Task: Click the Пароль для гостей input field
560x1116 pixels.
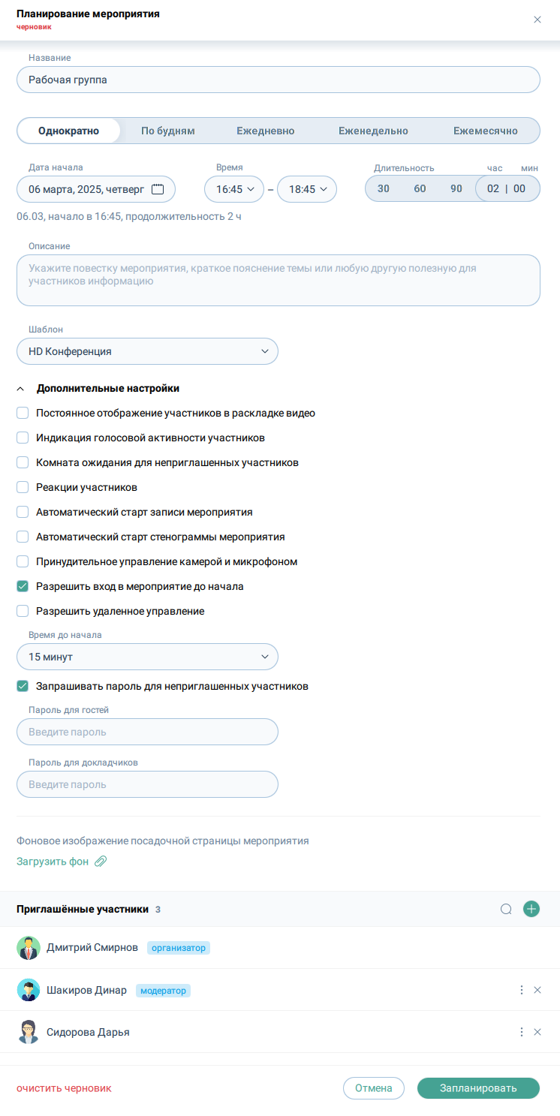Action: point(147,732)
